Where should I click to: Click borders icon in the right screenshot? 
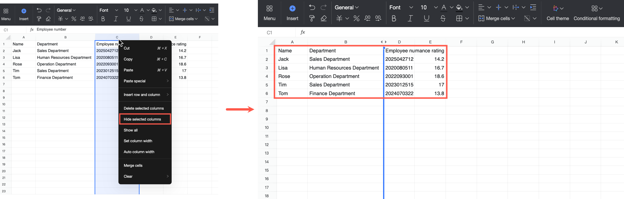[459, 18]
